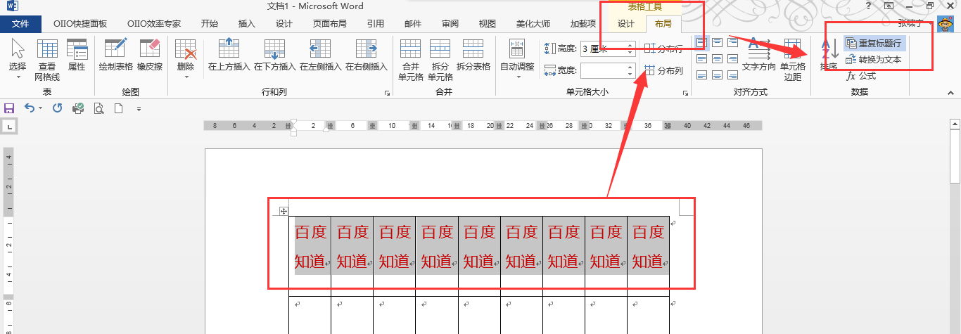The image size is (961, 334).
Task: Click quick print icon
Action: coord(79,108)
